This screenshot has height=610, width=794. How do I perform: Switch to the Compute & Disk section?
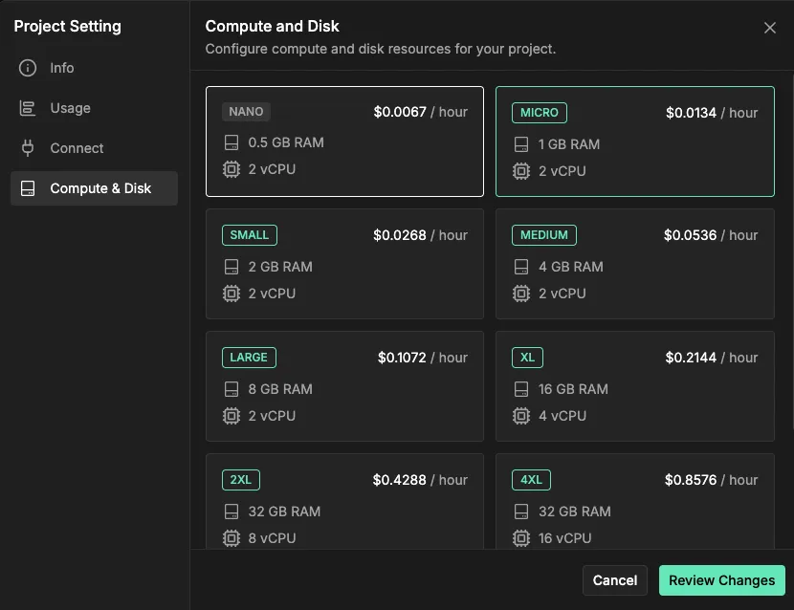93,188
